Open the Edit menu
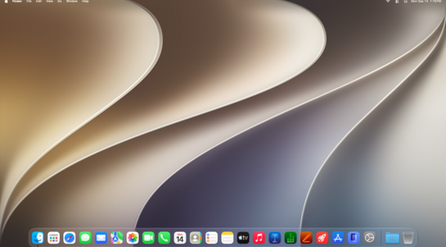446x247 pixels. click(x=39, y=2)
